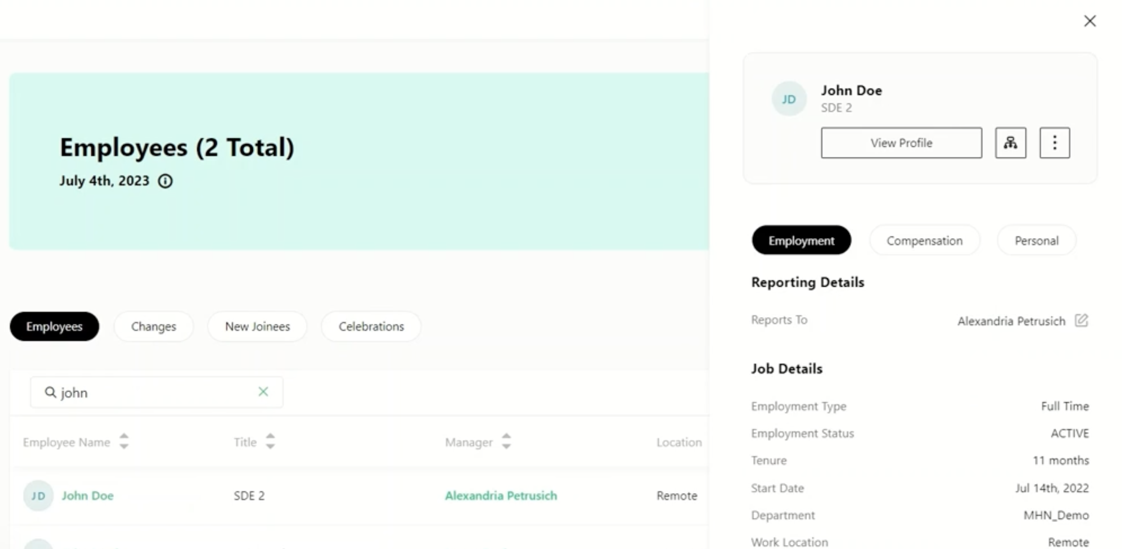The image size is (1122, 549).
Task: Open the Celebrations tab
Action: click(x=371, y=326)
